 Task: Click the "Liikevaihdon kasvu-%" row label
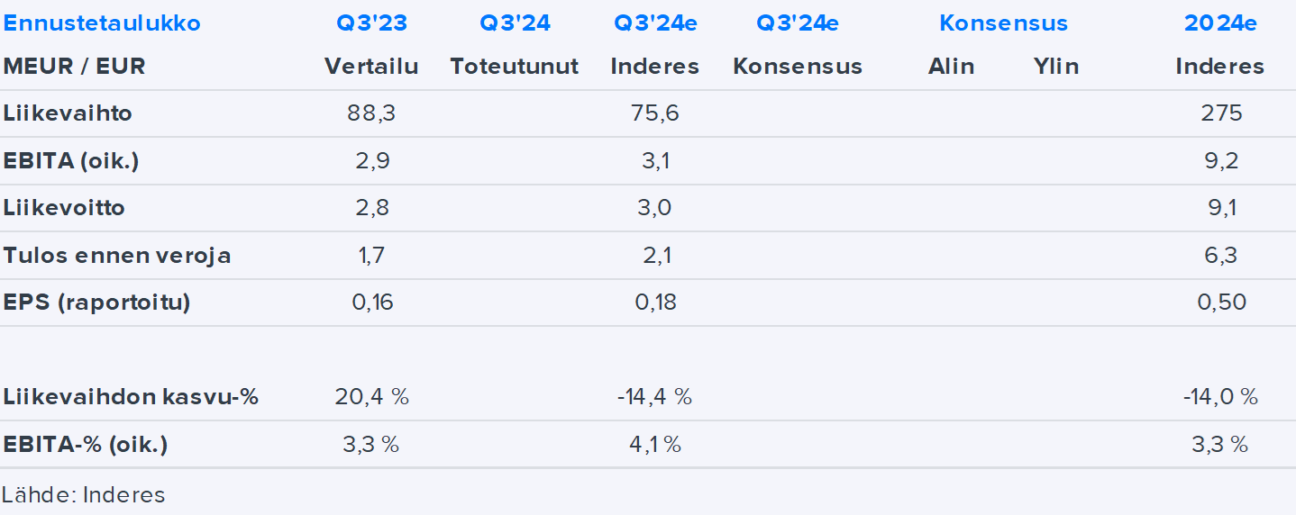coord(131,397)
